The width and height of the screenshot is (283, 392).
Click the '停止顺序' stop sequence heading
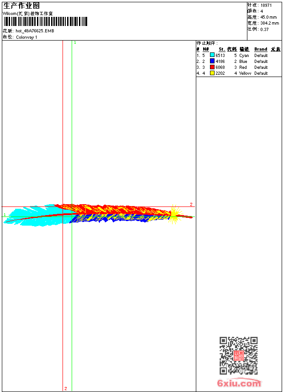(x=207, y=43)
